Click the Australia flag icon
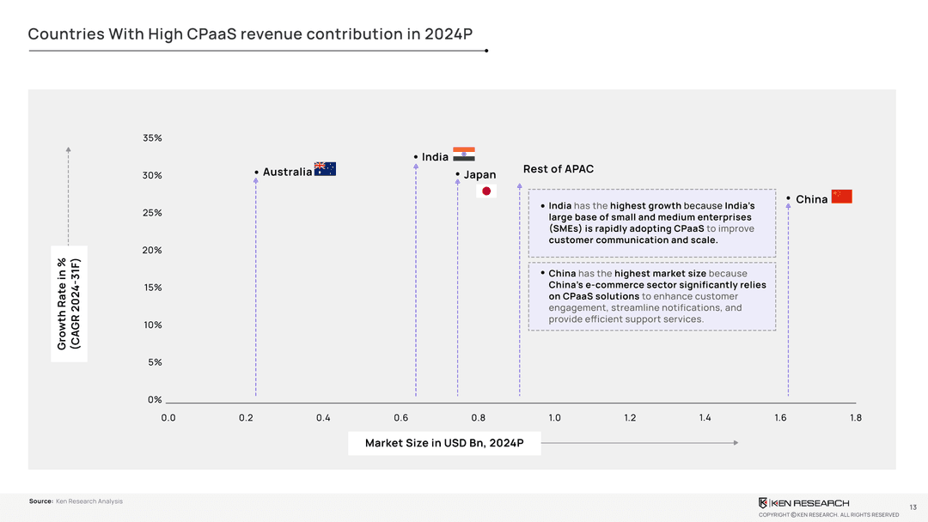928x522 pixels. [325, 169]
